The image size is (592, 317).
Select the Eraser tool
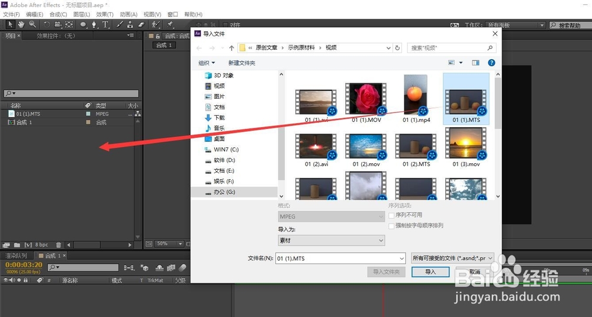point(141,24)
